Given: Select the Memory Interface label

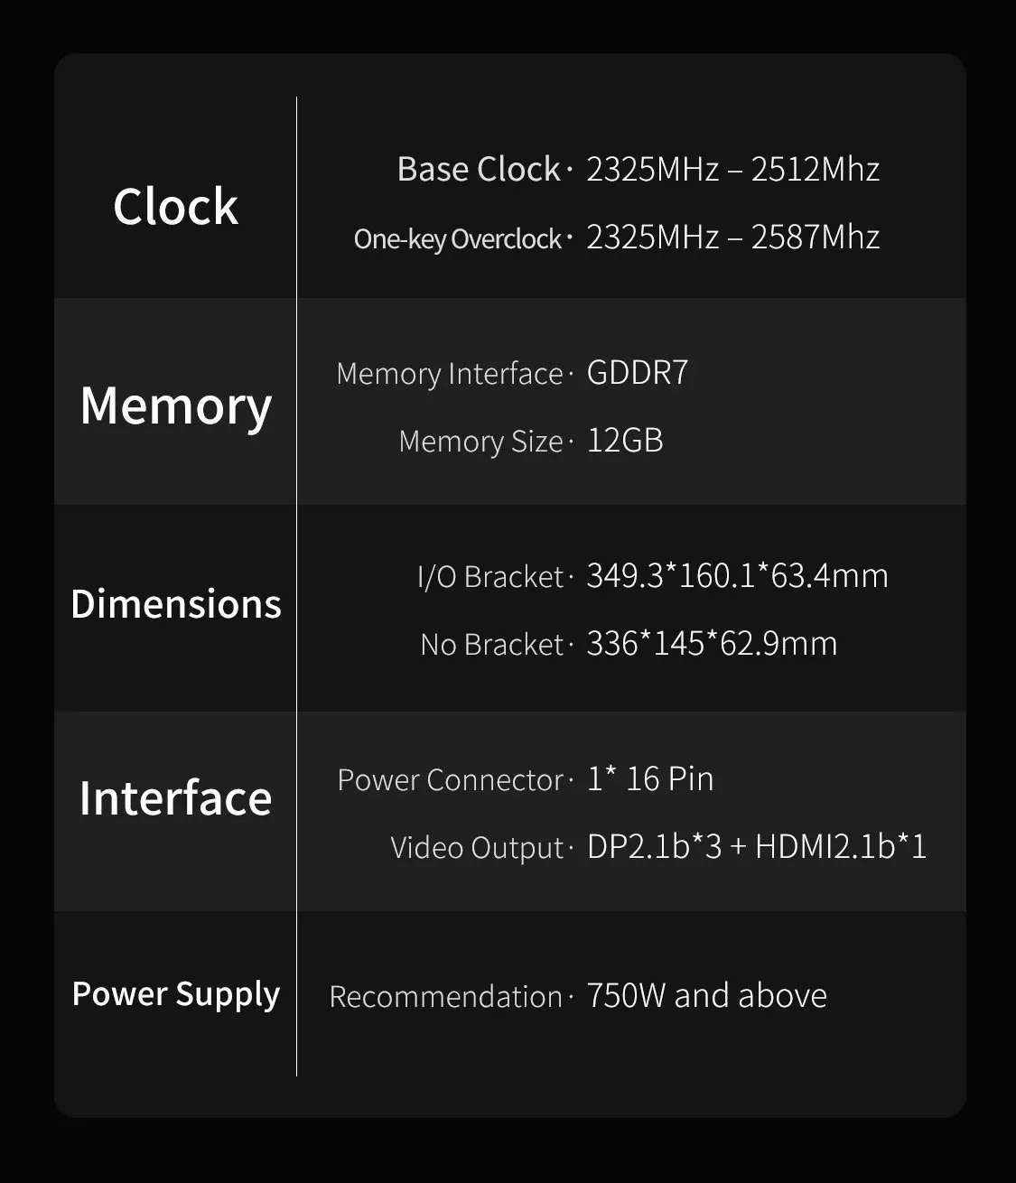Looking at the screenshot, I should tap(449, 374).
